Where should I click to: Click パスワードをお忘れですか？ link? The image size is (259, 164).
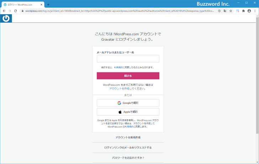pyautogui.click(x=128, y=158)
